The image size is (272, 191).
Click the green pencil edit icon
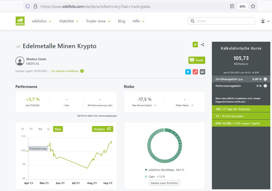pos(195,45)
